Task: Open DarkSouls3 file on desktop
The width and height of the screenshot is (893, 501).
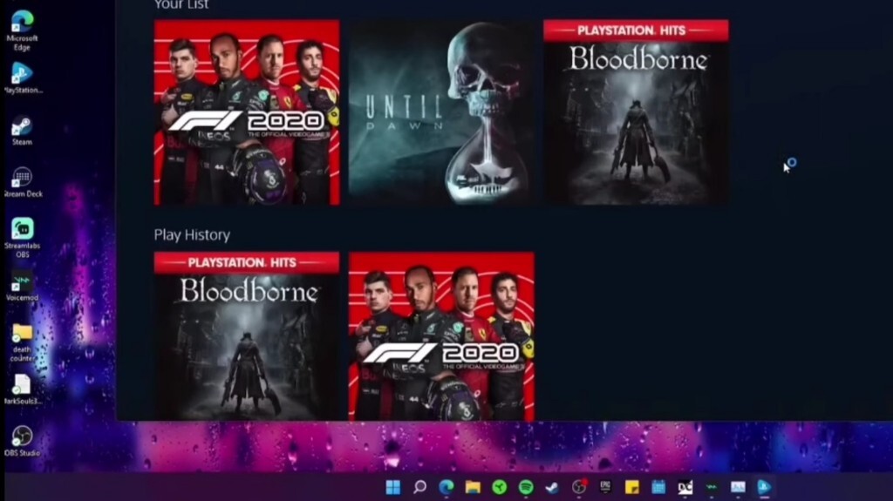Action: click(x=22, y=389)
